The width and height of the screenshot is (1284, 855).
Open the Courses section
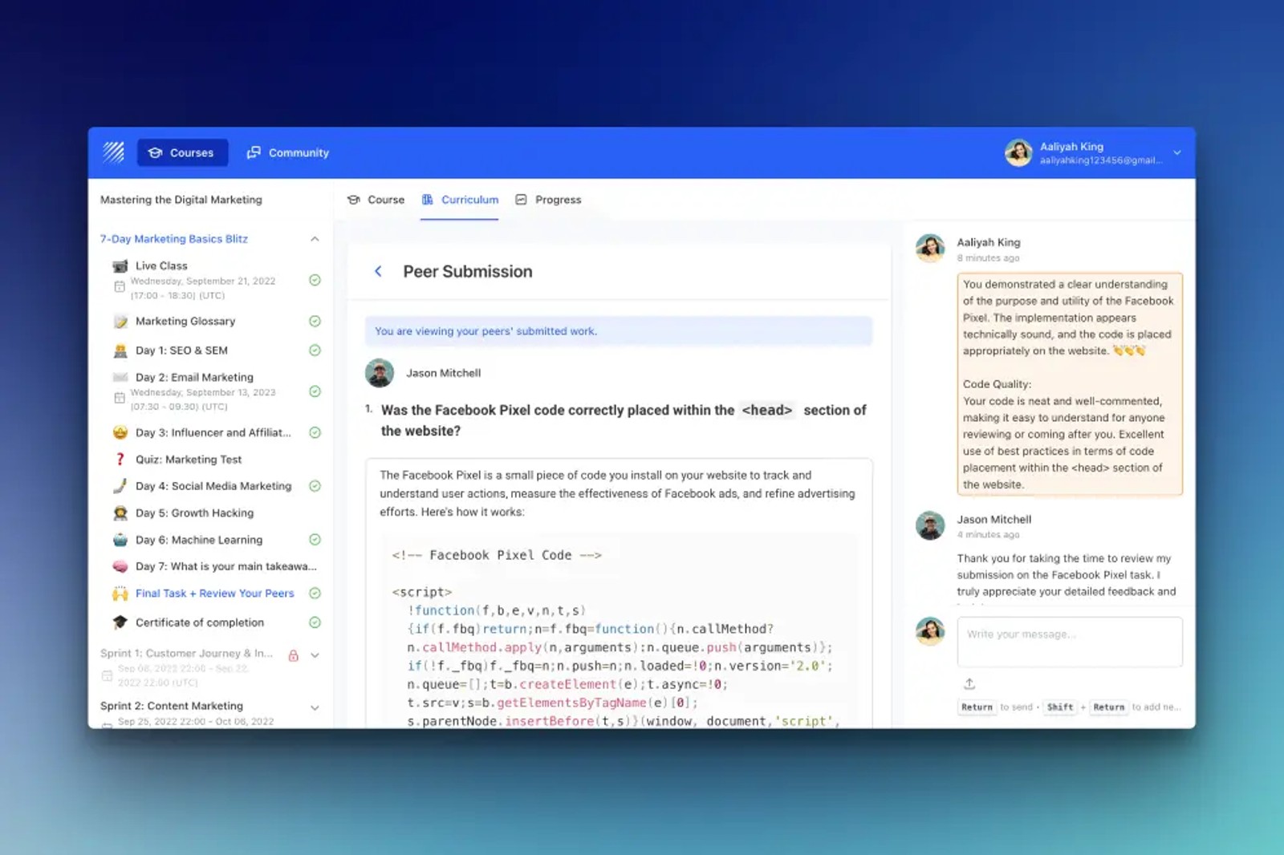[182, 152]
